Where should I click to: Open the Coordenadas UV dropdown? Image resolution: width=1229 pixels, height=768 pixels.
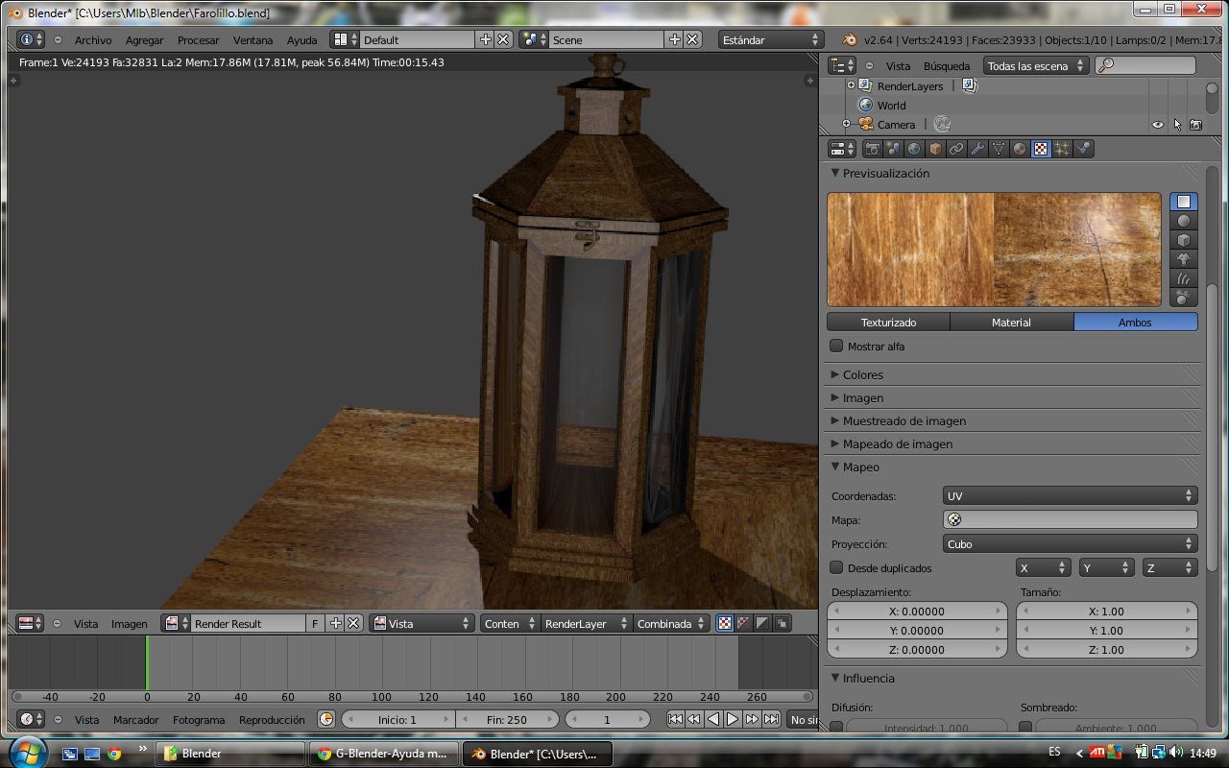pos(1070,496)
